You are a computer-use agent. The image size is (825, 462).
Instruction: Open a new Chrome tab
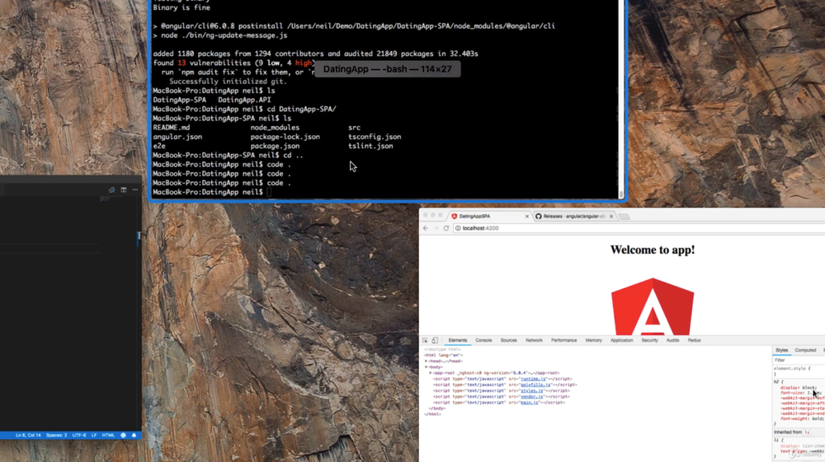pyautogui.click(x=624, y=217)
